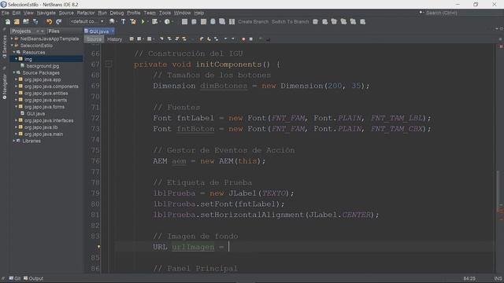Collapse the SeleccionEstilo project node
The height and width of the screenshot is (283, 504).
pyautogui.click(x=13, y=46)
